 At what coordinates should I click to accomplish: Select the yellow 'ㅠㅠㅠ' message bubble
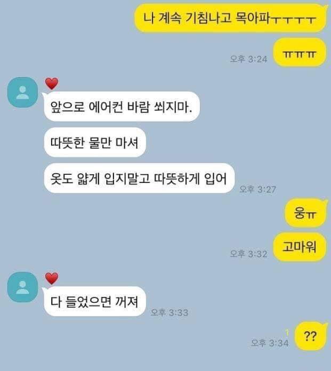(x=300, y=53)
